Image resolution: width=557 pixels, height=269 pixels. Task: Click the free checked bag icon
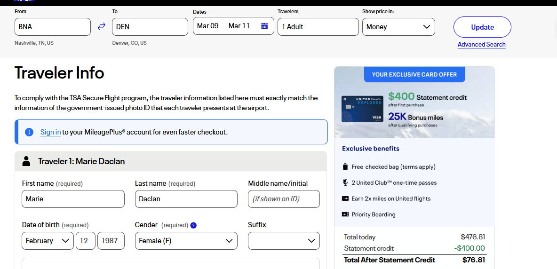coord(345,167)
